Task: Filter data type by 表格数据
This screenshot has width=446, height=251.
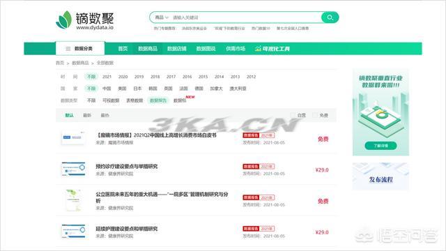Action: 134,100
